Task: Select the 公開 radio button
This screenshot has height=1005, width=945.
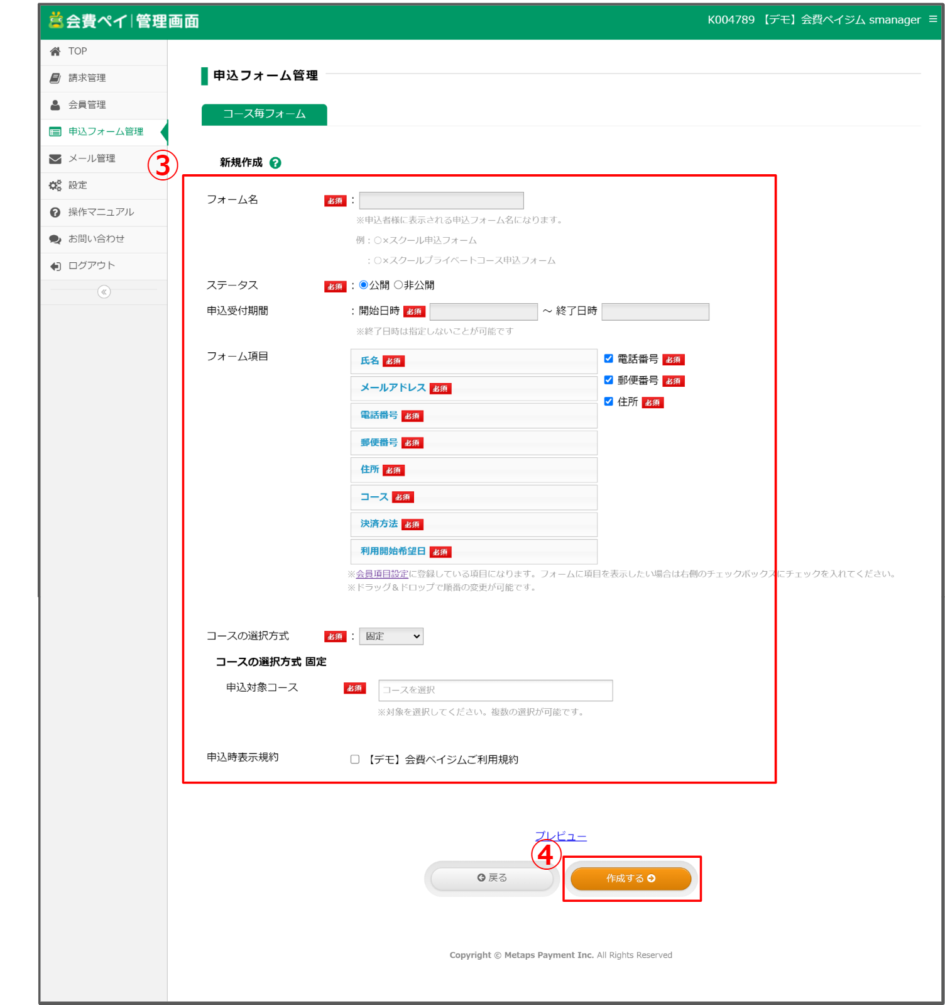Action: tap(364, 285)
